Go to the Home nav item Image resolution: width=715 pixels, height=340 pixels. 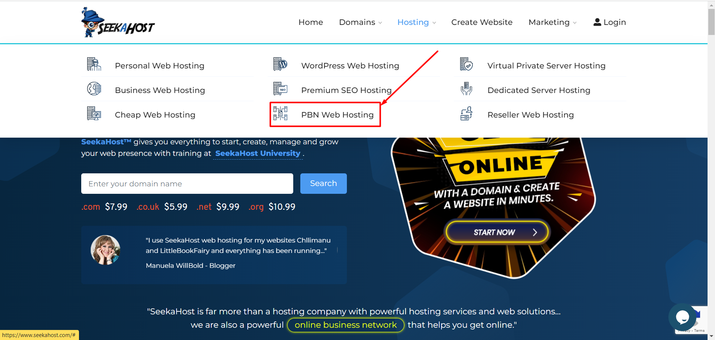tap(311, 22)
